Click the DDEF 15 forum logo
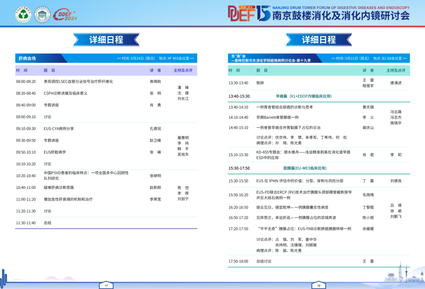 (249, 13)
